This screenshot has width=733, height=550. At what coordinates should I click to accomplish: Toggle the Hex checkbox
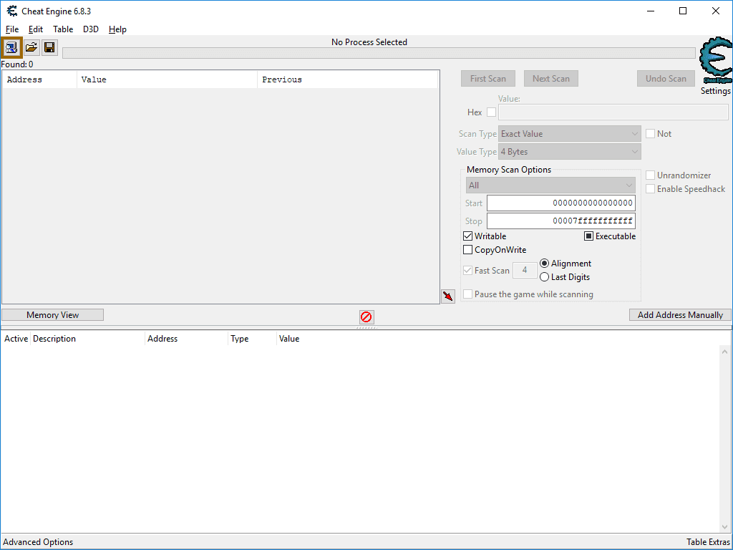pos(491,112)
